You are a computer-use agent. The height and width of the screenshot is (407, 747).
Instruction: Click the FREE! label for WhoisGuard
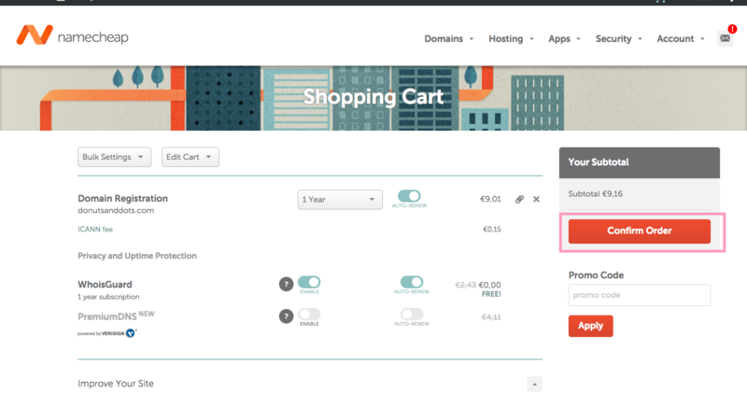click(x=491, y=294)
